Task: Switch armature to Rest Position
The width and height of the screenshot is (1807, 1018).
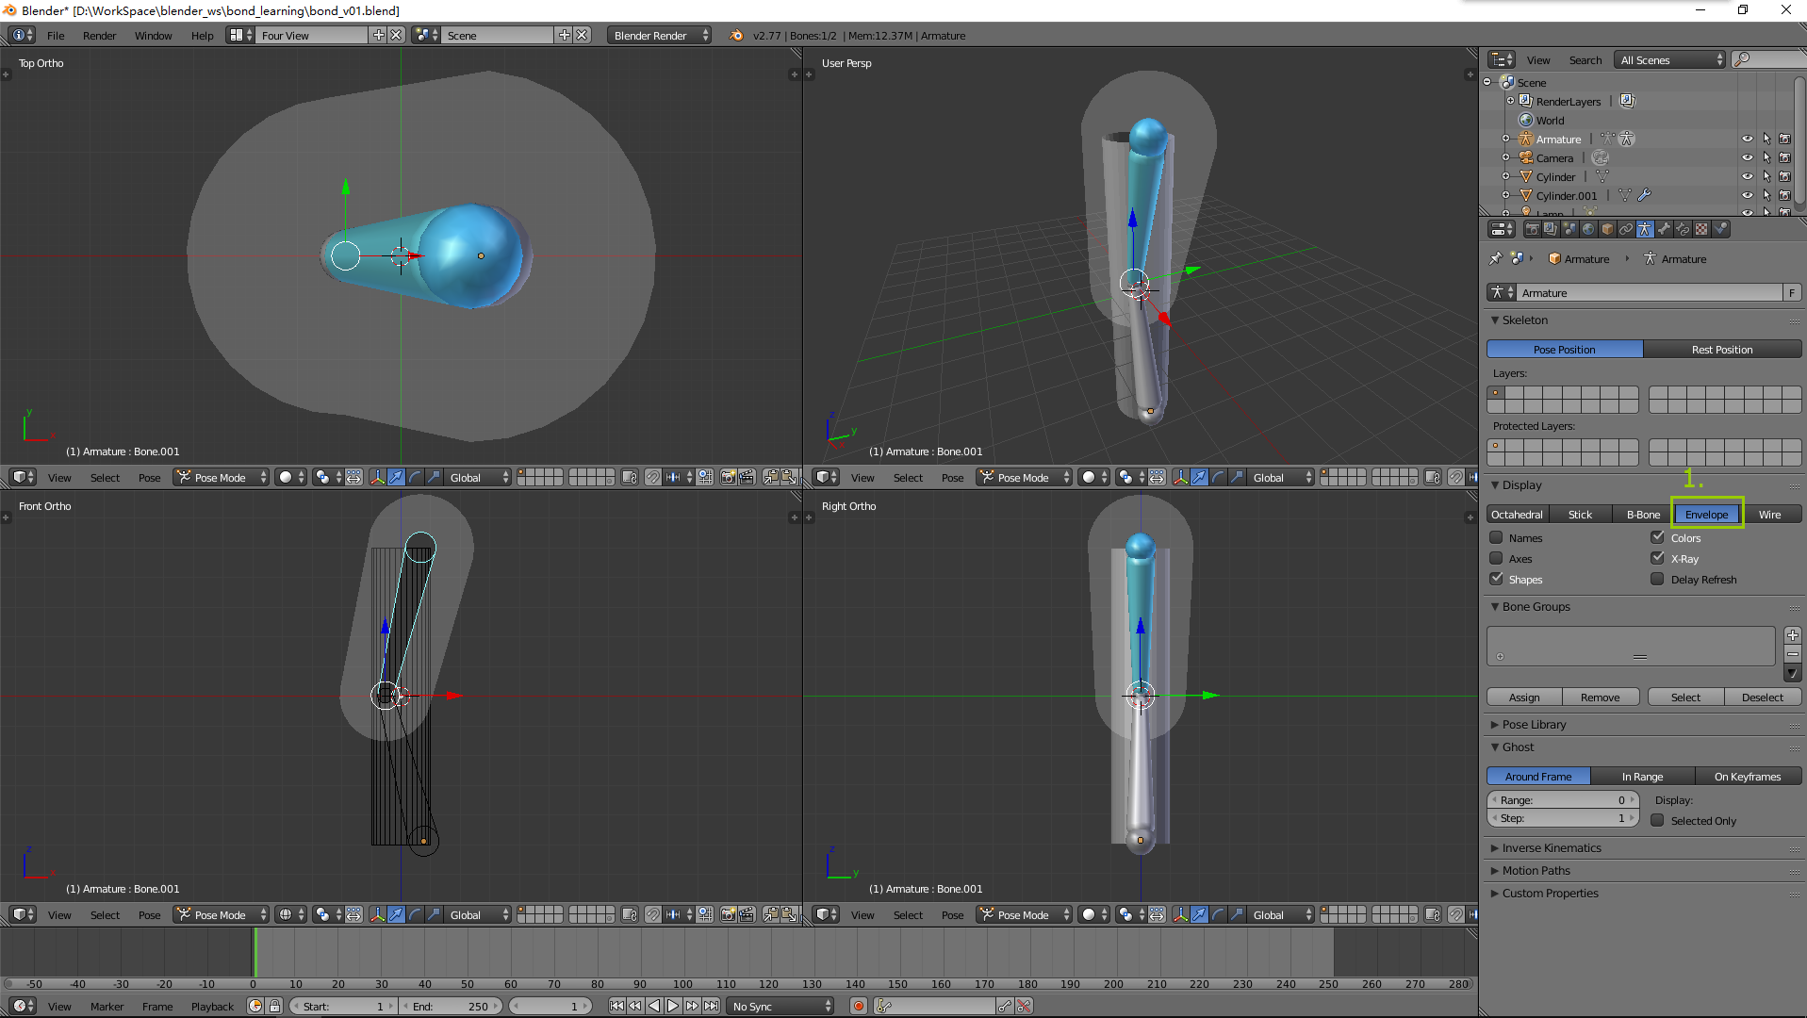Action: pos(1722,349)
